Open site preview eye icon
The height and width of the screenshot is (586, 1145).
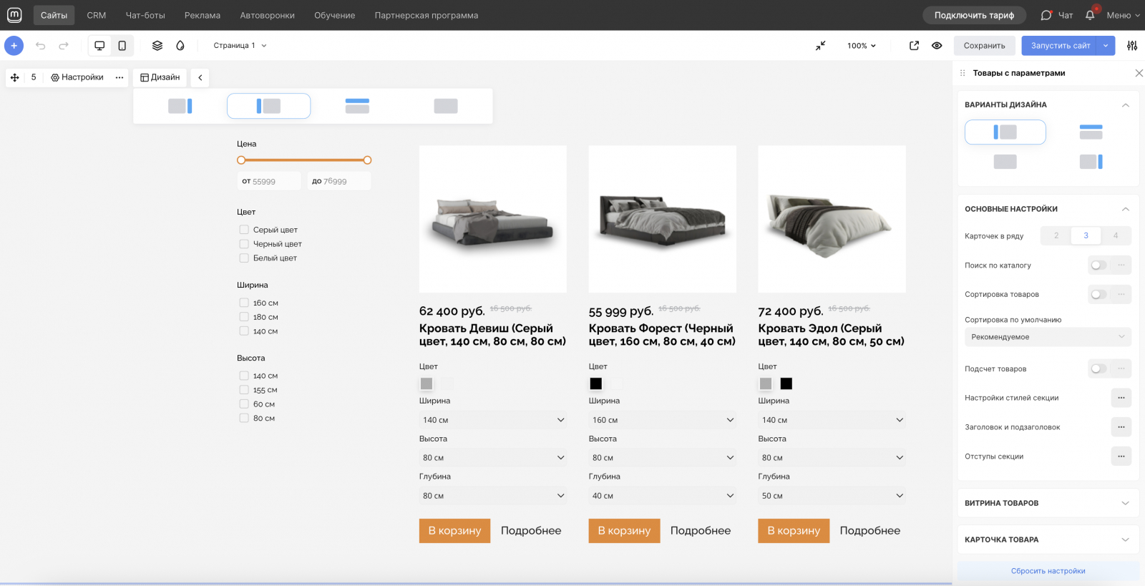pos(937,46)
